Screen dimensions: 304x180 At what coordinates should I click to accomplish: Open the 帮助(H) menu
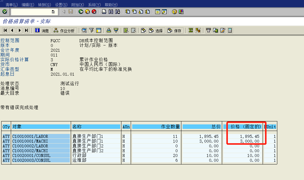pos(111,5)
